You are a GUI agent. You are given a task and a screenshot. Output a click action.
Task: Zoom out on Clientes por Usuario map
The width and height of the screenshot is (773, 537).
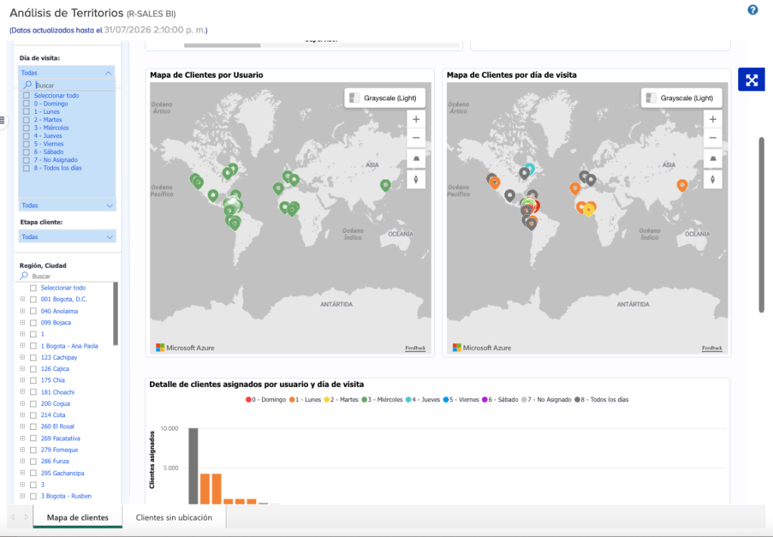pos(416,138)
